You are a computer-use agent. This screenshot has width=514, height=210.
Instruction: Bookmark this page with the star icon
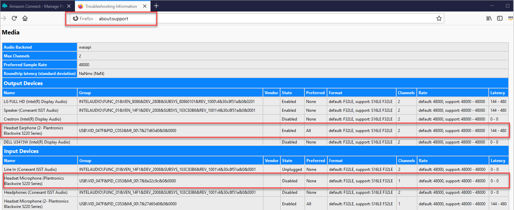click(439, 19)
